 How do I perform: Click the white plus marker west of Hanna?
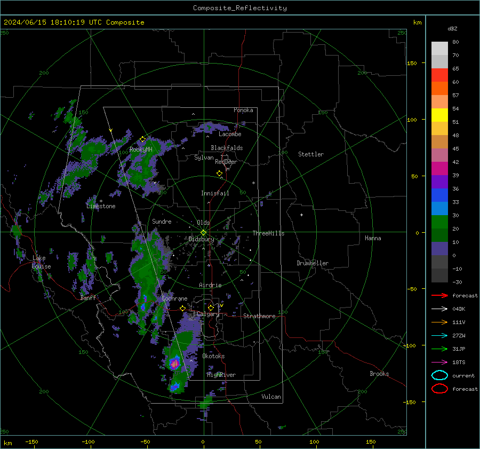pos(301,215)
